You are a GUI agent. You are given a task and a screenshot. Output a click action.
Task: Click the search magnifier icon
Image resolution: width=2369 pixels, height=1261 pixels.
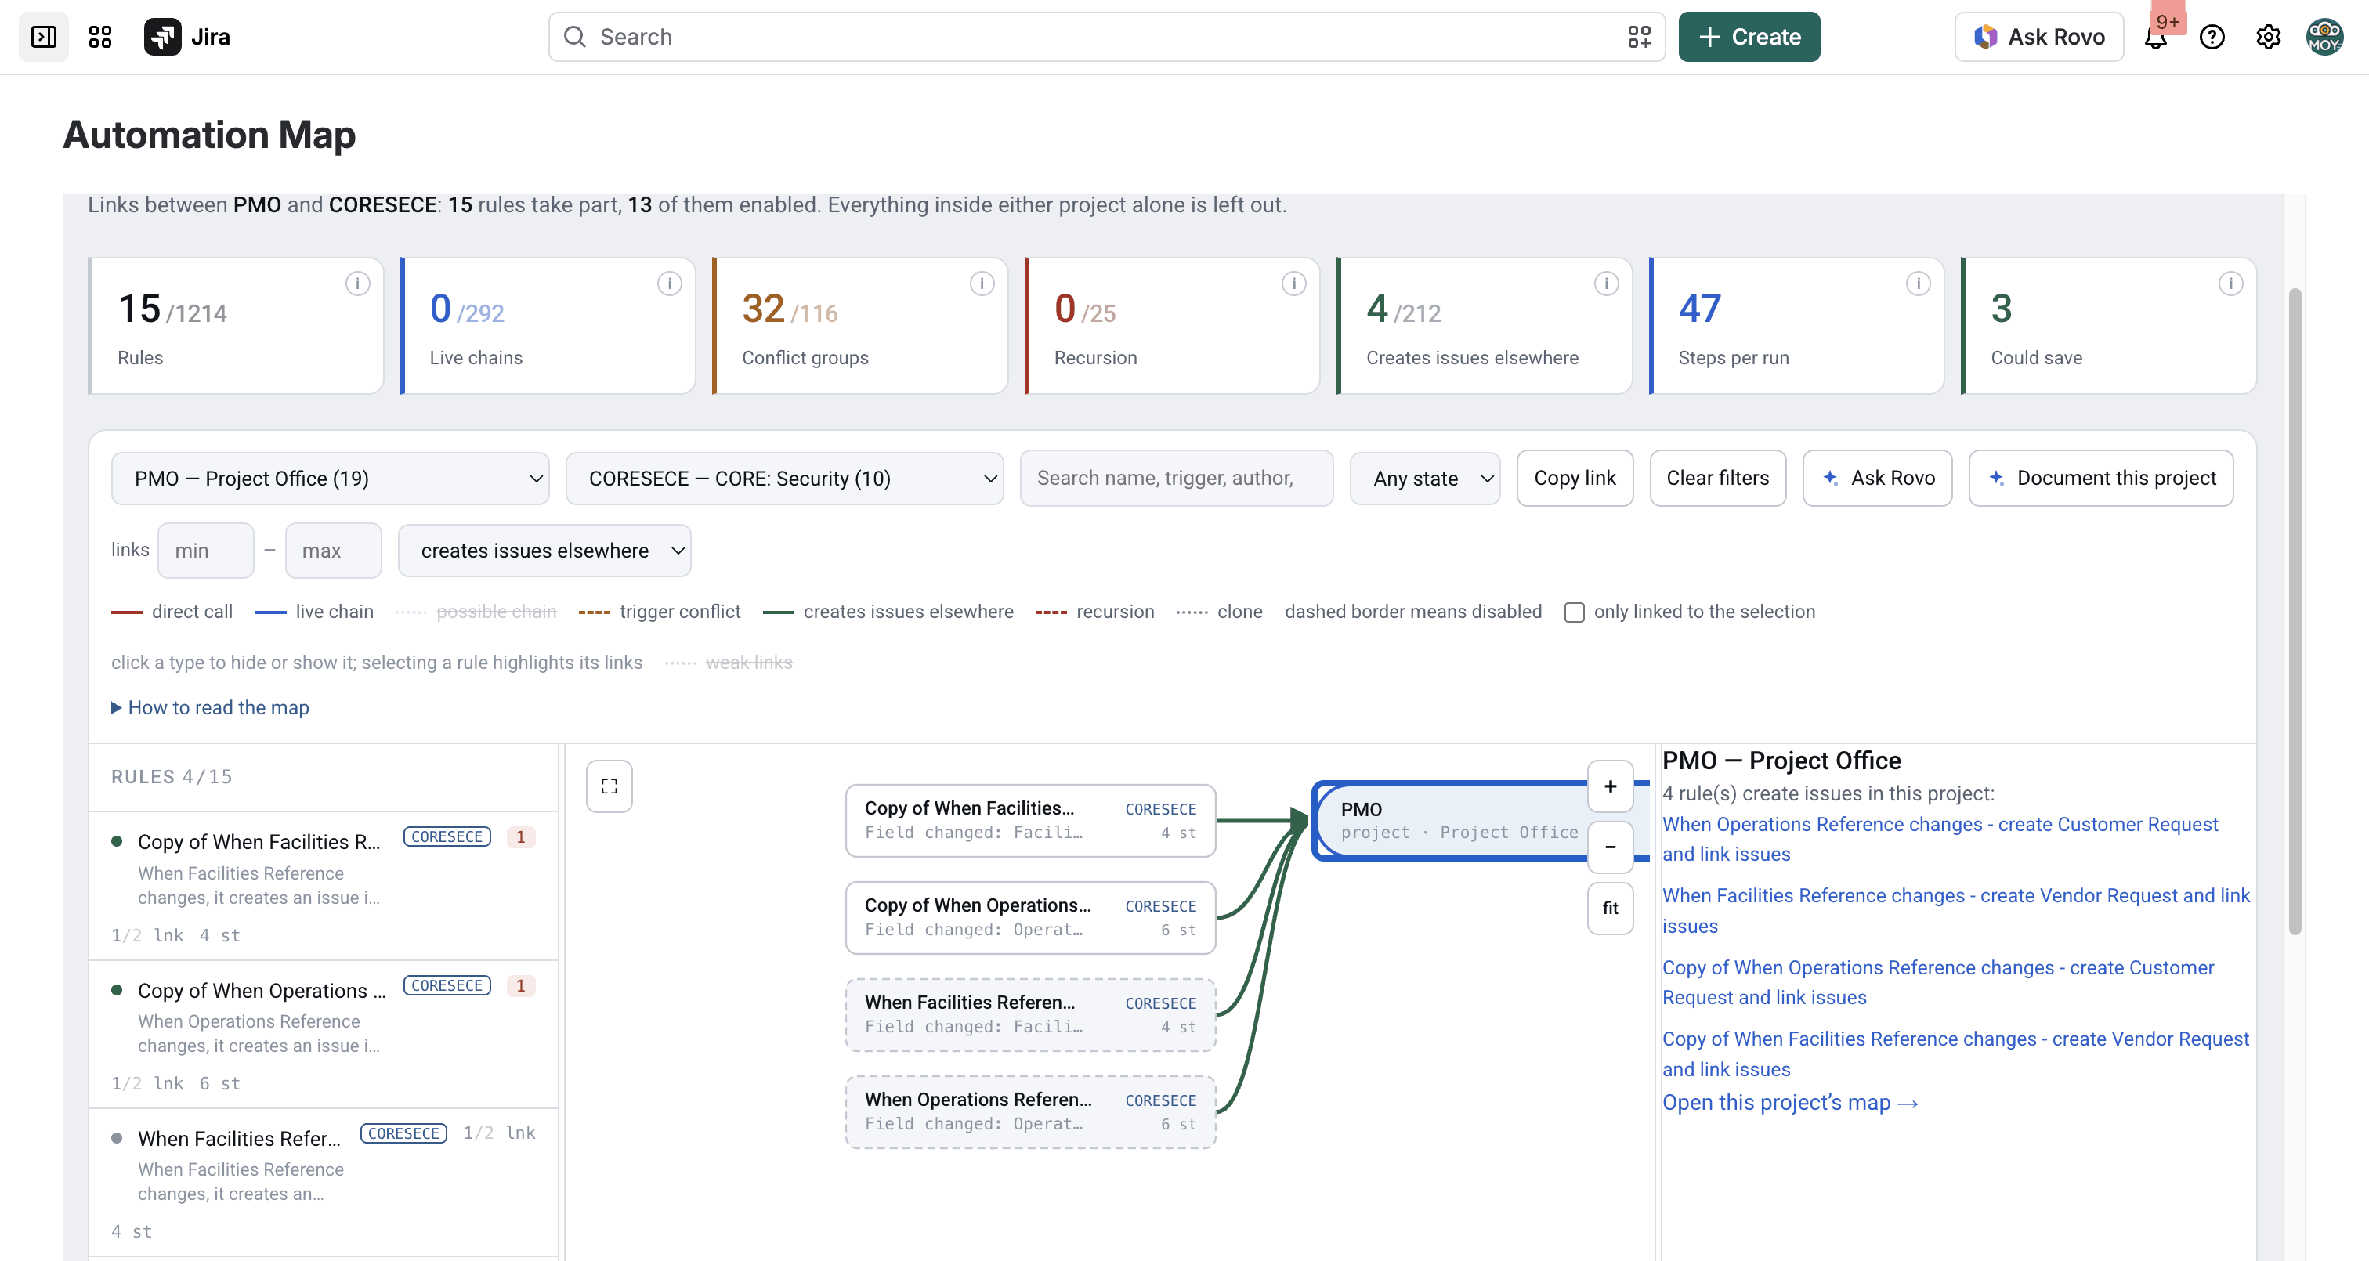(x=575, y=37)
